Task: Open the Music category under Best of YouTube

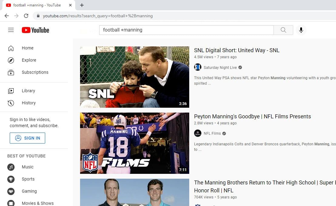Action: pos(27,167)
